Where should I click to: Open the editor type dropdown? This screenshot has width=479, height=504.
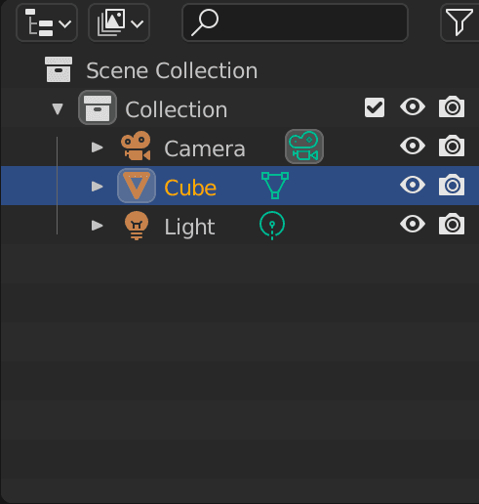coord(47,22)
